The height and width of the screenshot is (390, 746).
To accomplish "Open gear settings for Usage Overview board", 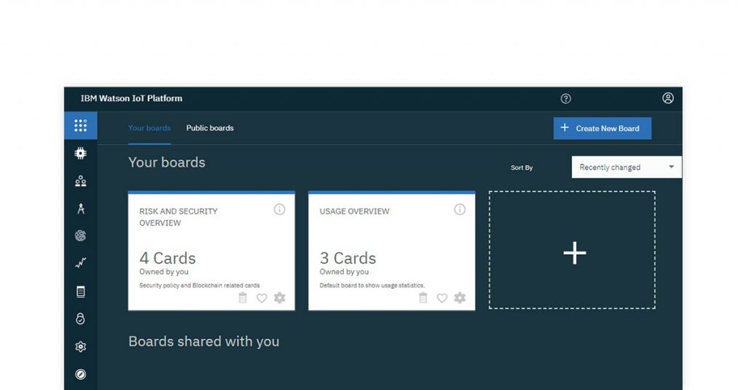I will pos(460,298).
